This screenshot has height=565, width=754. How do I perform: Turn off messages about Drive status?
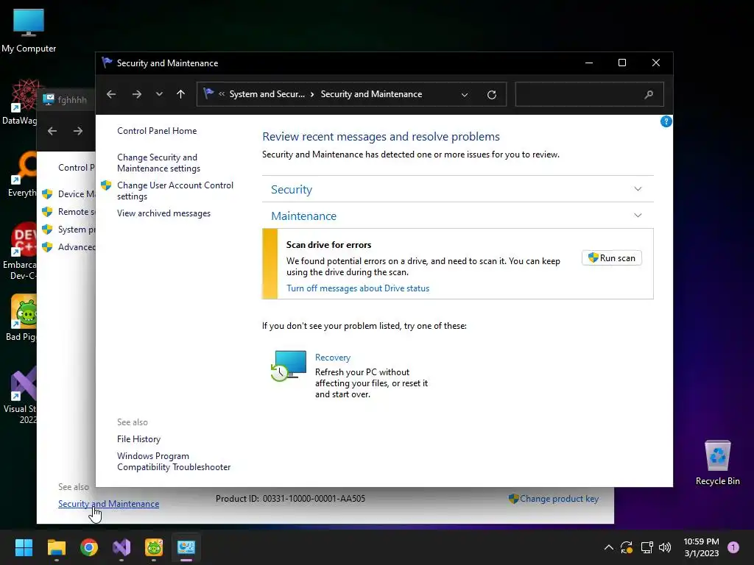click(x=358, y=288)
